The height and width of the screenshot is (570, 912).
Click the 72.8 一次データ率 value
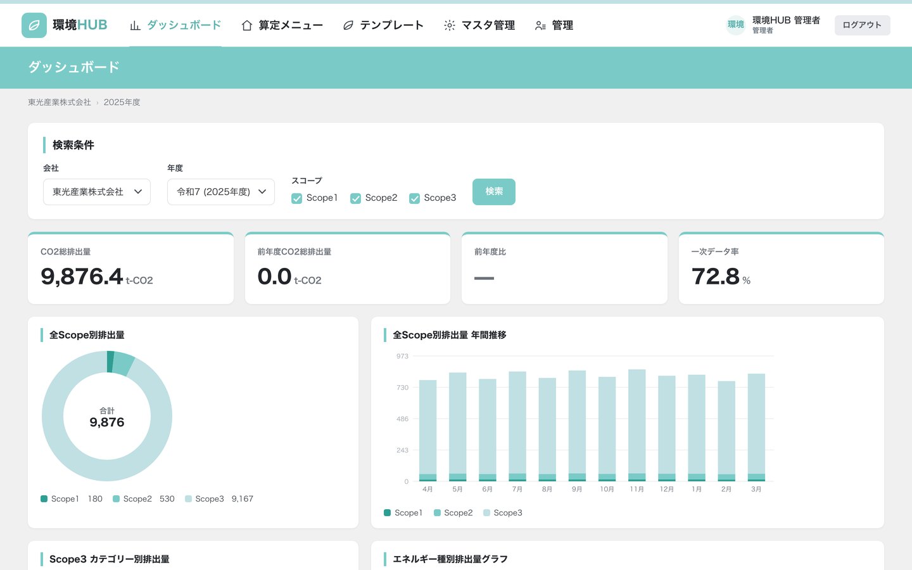point(716,277)
